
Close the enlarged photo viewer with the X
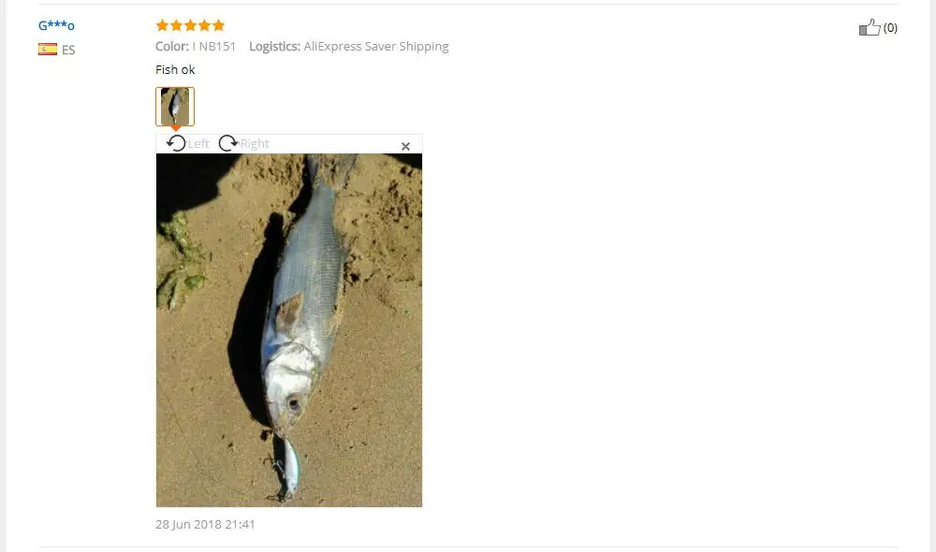pos(405,146)
